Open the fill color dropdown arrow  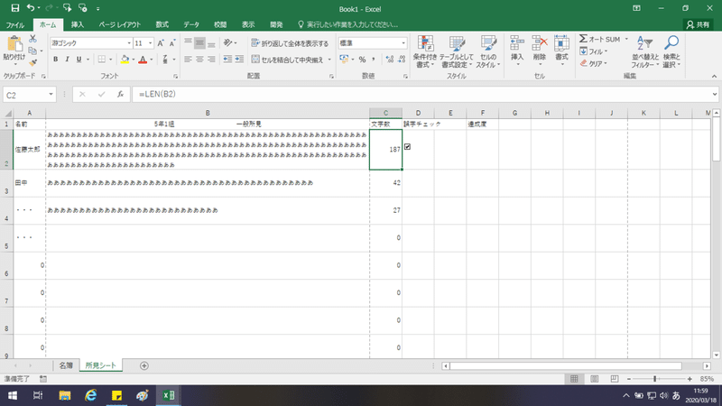pyautogui.click(x=134, y=60)
